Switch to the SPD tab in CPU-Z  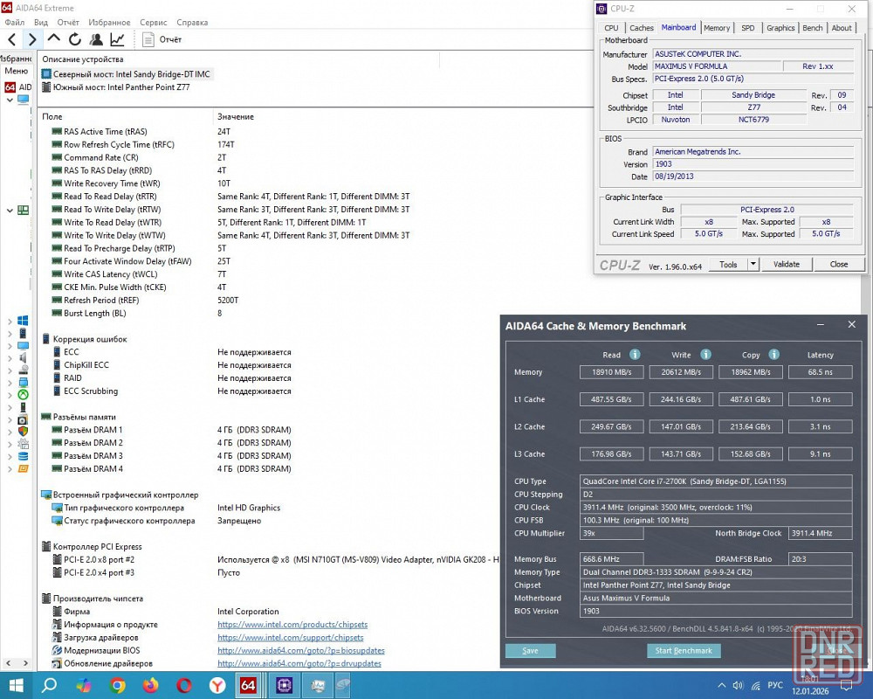(x=748, y=28)
